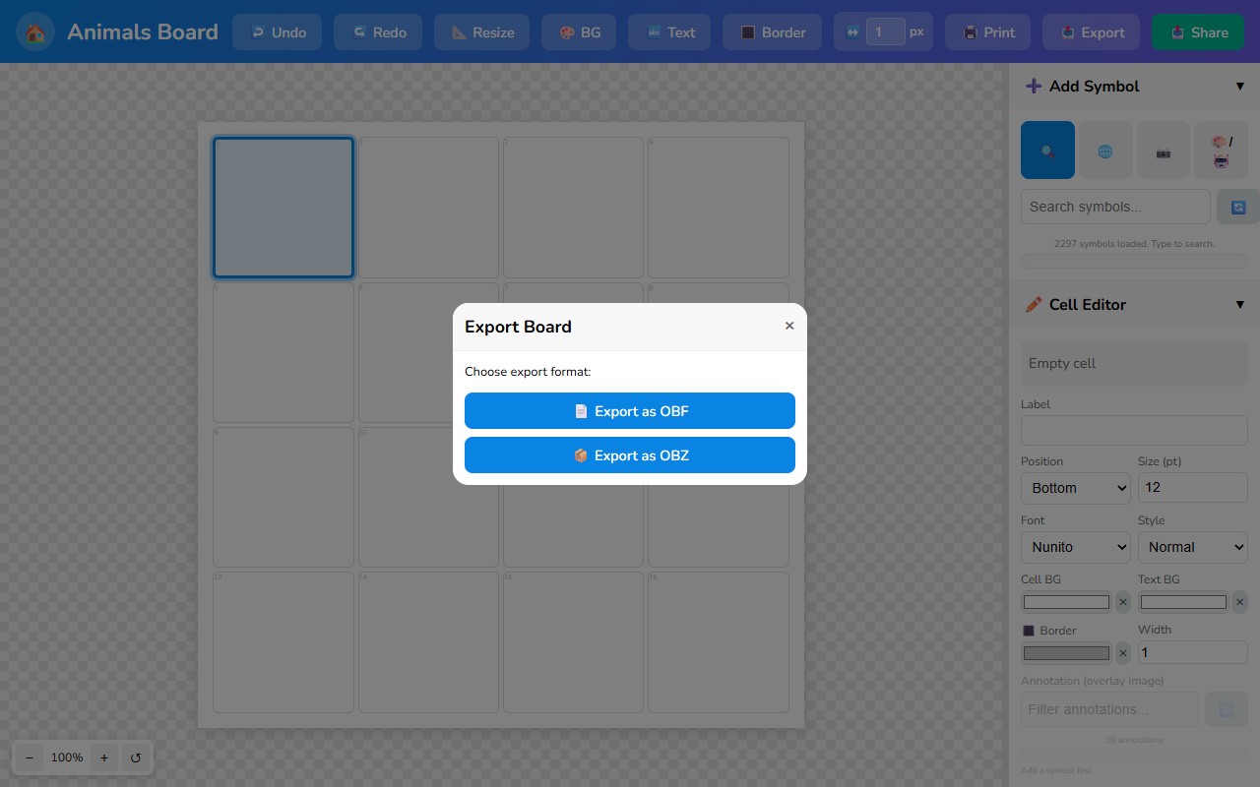Viewport: 1260px width, 787px height.
Task: Switch to the AI palette symbol source
Action: pyautogui.click(x=1222, y=150)
